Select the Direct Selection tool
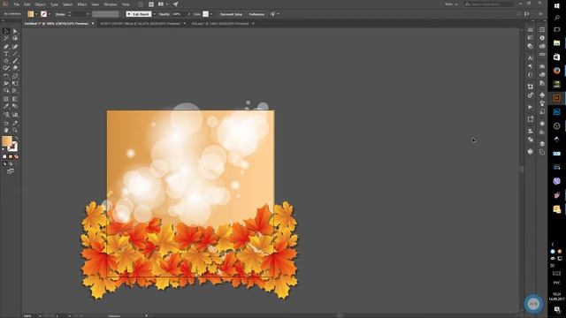The image size is (566, 318). (x=15, y=31)
